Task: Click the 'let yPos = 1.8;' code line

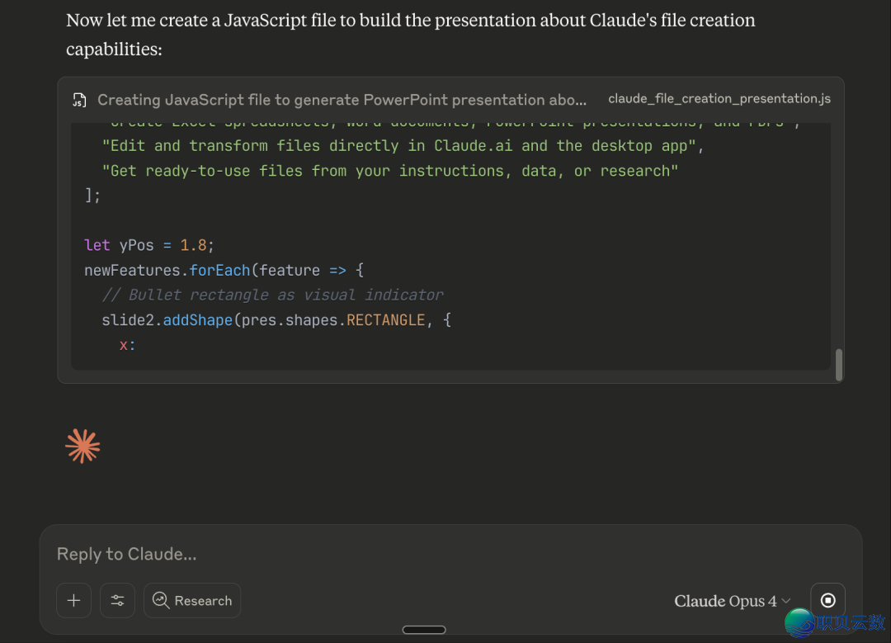Action: pyautogui.click(x=148, y=245)
